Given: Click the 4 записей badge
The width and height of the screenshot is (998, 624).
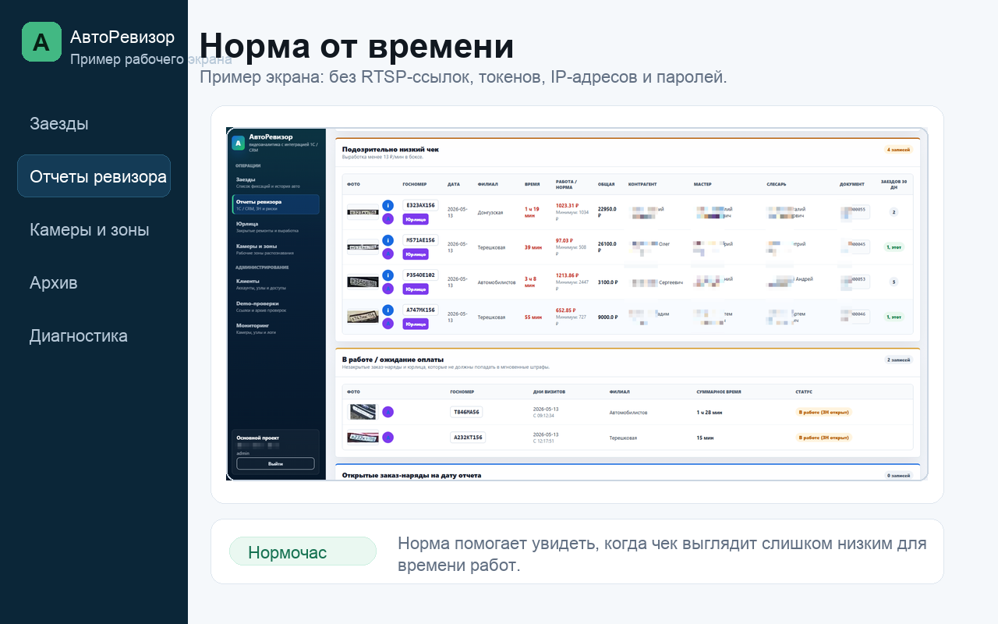Looking at the screenshot, I should [898, 149].
